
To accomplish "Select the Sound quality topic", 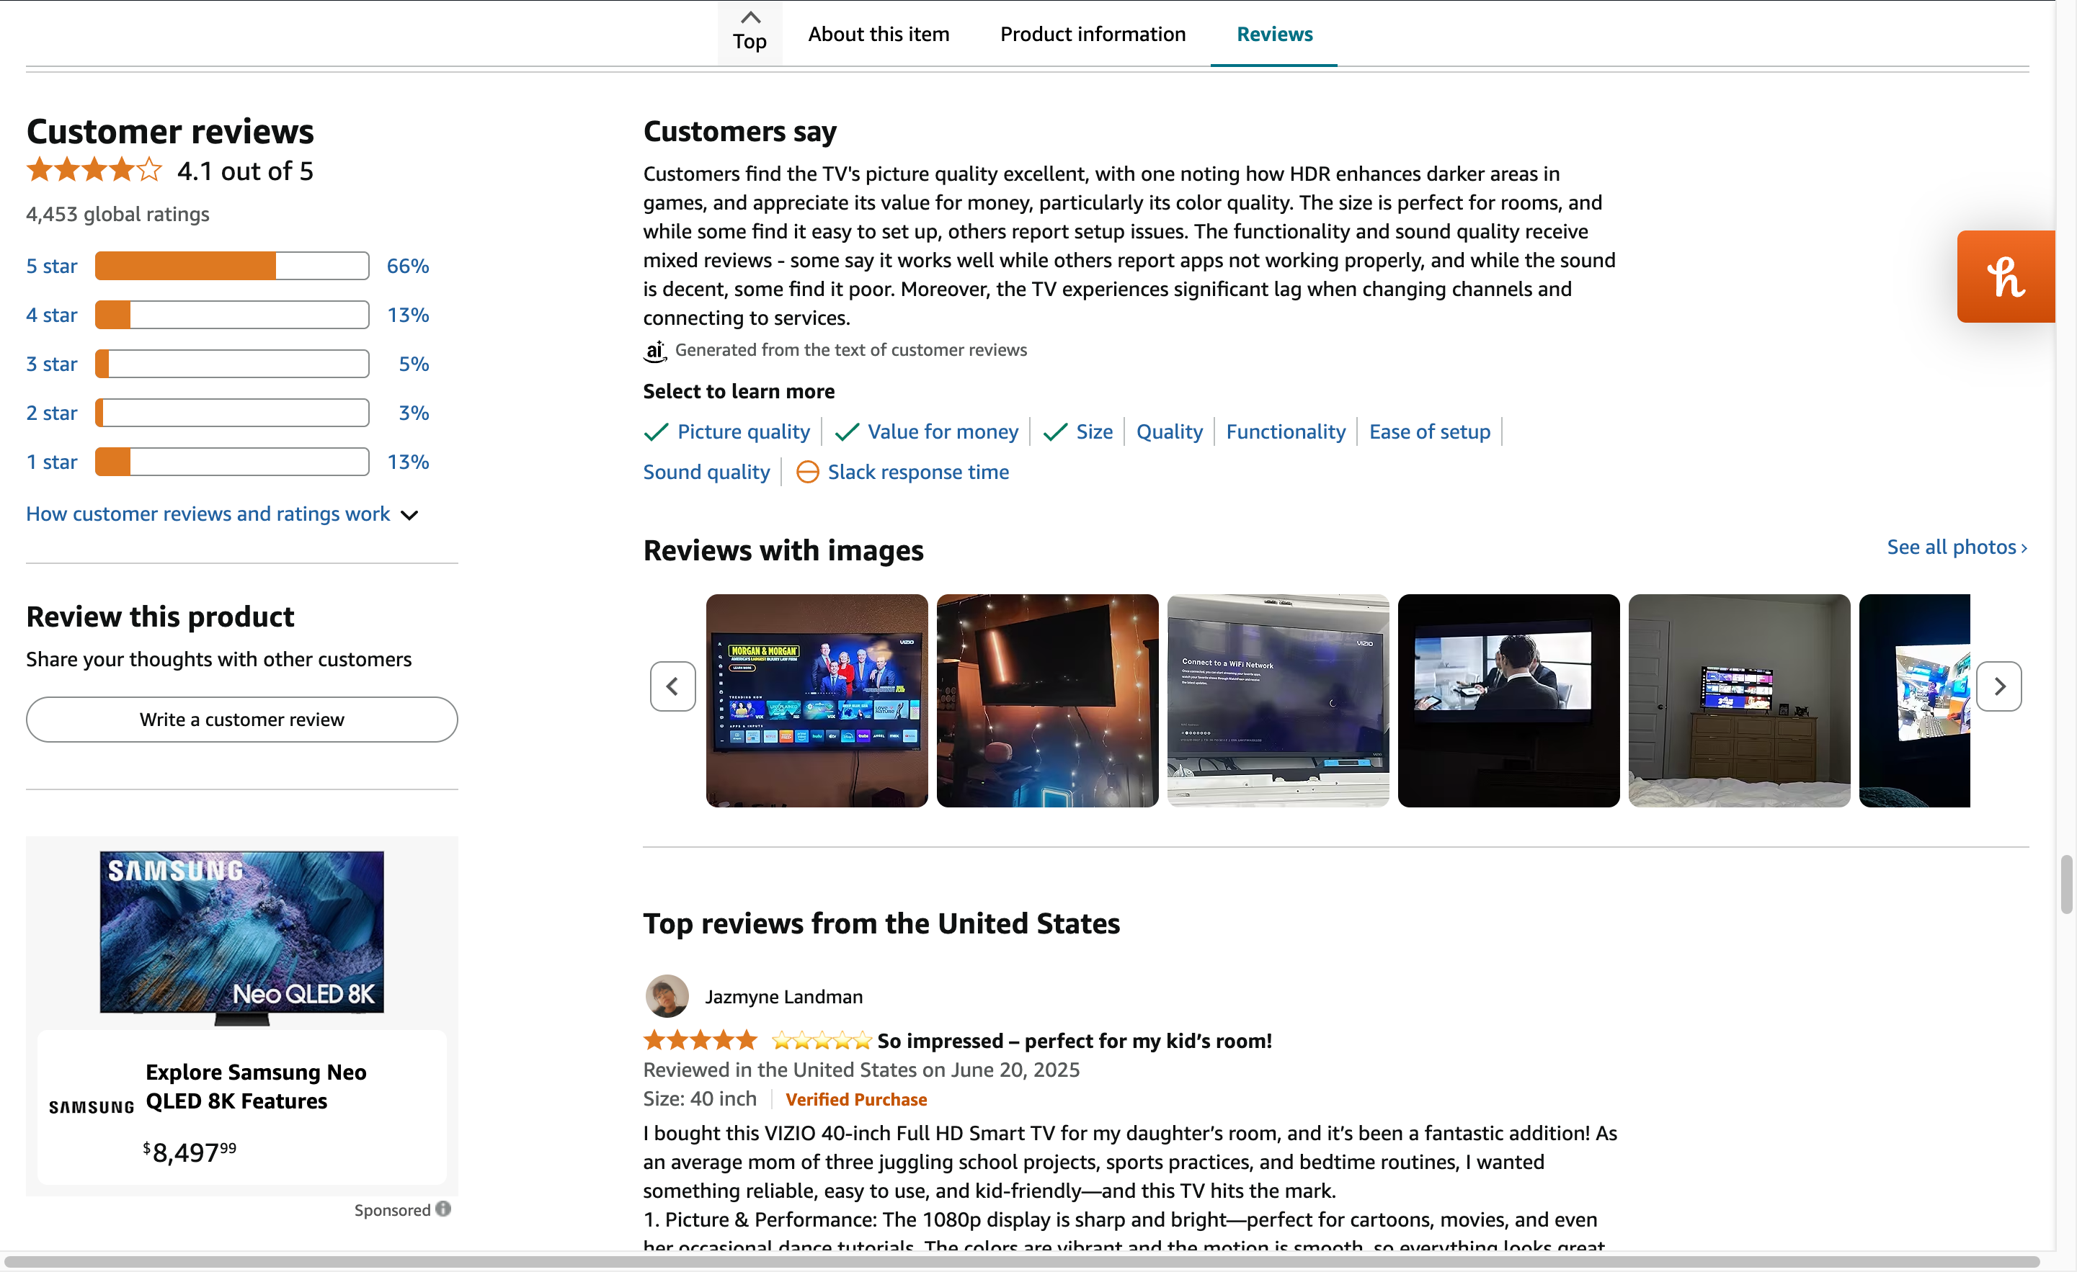I will (706, 472).
